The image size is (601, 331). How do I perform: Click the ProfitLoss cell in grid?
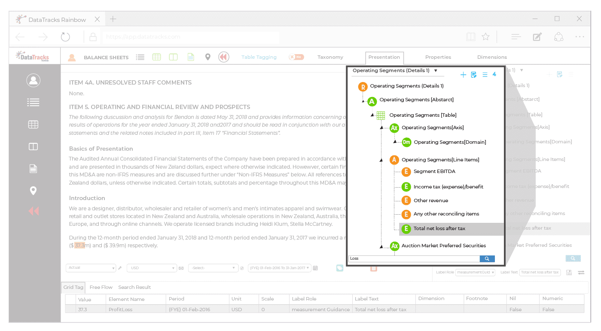pos(136,310)
